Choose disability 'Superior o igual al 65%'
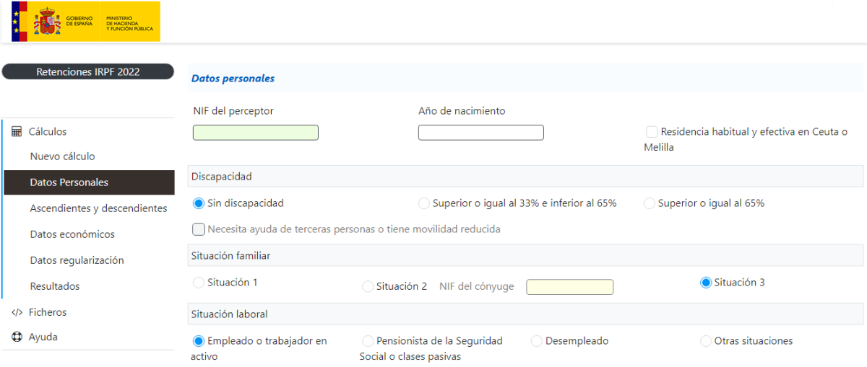 (x=650, y=203)
